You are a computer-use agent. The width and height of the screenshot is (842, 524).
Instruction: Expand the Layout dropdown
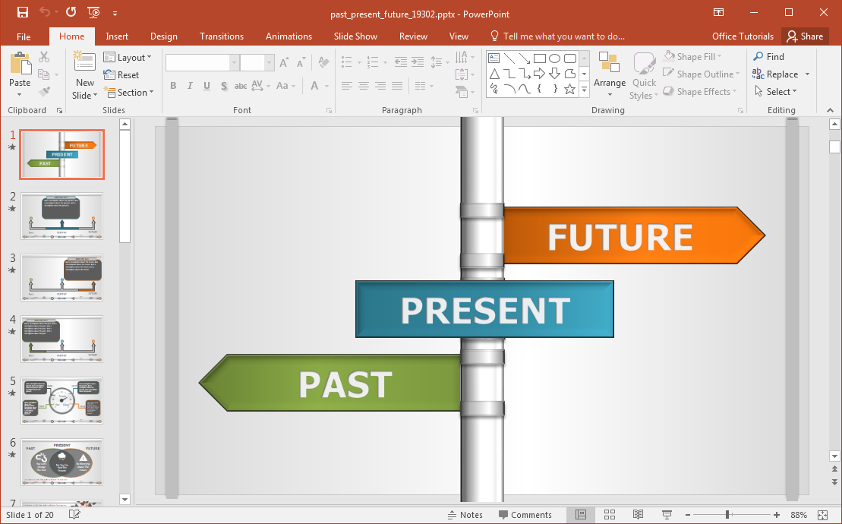pyautogui.click(x=128, y=57)
